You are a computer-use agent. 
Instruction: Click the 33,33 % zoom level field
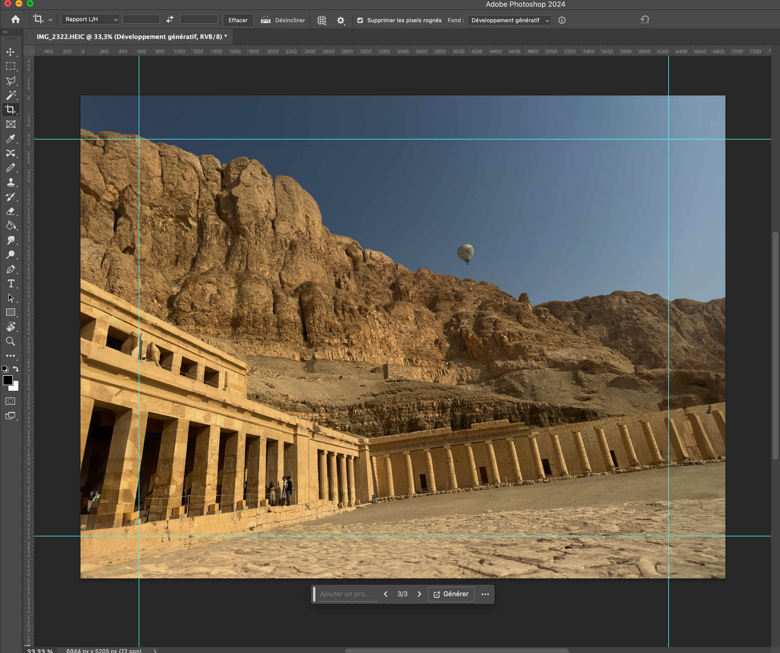(40, 651)
